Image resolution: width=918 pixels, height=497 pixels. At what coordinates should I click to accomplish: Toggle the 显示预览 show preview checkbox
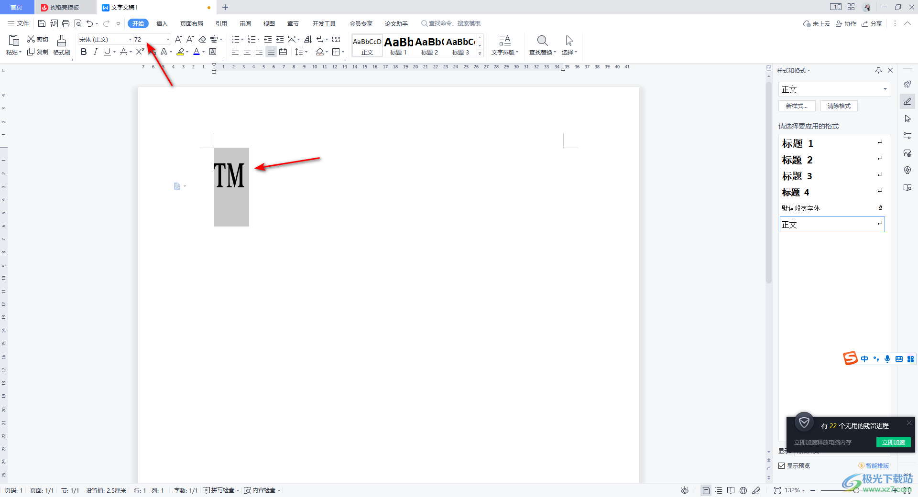pos(782,465)
